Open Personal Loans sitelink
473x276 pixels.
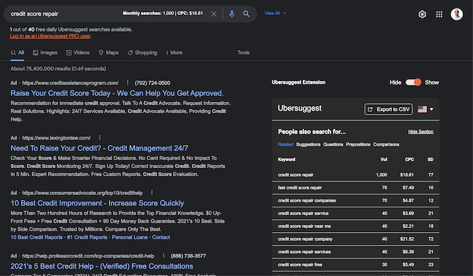pyautogui.click(x=130, y=238)
